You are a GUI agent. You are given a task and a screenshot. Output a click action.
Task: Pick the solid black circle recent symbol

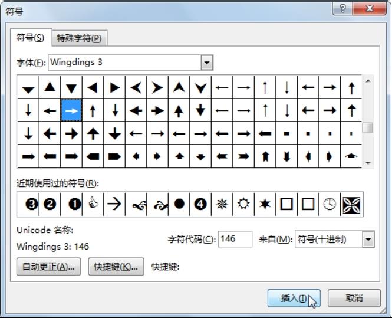point(179,204)
